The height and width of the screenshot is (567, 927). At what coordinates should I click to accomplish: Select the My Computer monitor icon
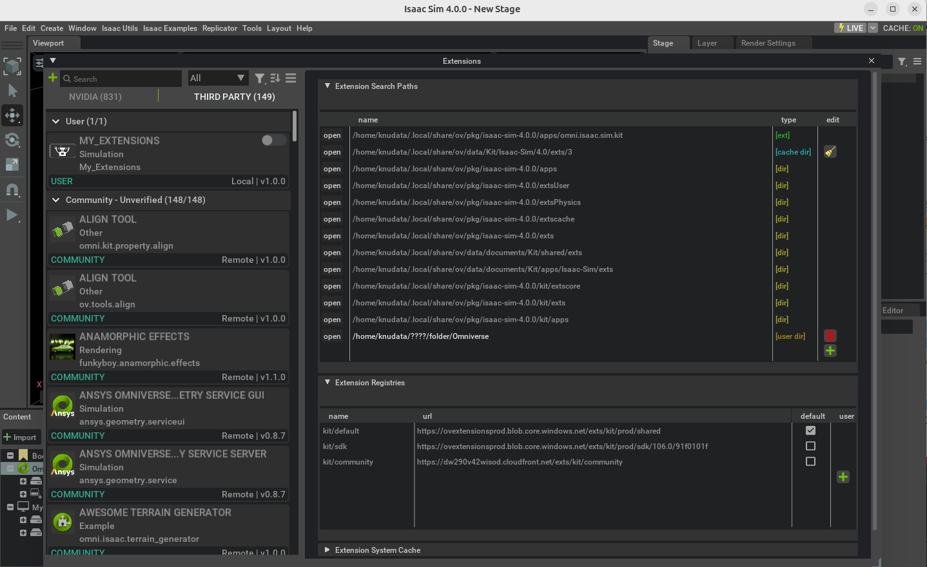click(x=23, y=507)
